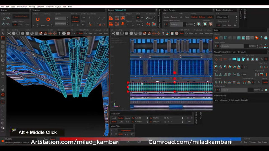Toggle Labels display in Island Groups
269x151 pixels.
coord(210,17)
